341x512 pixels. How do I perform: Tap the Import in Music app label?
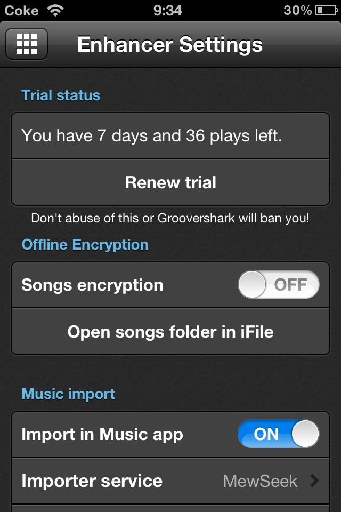tap(102, 434)
